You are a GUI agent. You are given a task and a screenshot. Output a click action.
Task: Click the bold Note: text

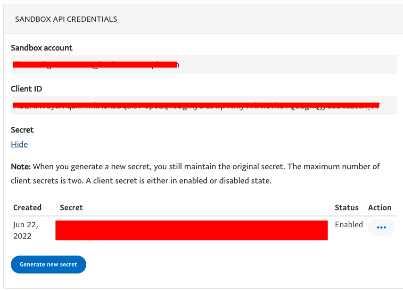[21, 166]
